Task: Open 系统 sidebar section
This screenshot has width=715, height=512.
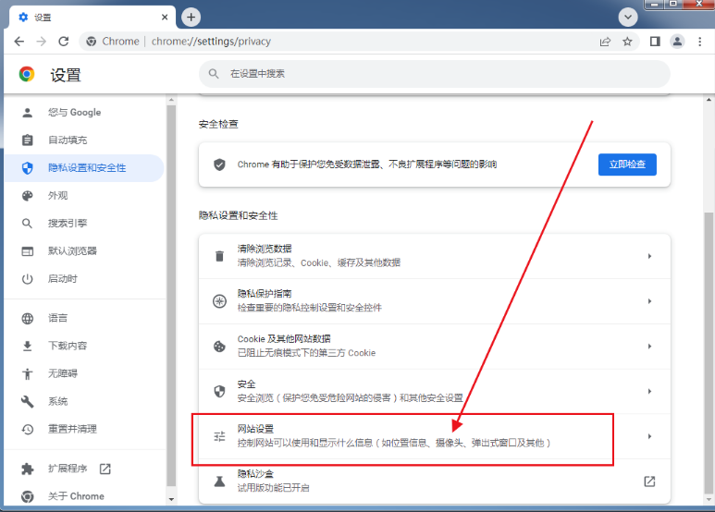Action: coord(85,401)
